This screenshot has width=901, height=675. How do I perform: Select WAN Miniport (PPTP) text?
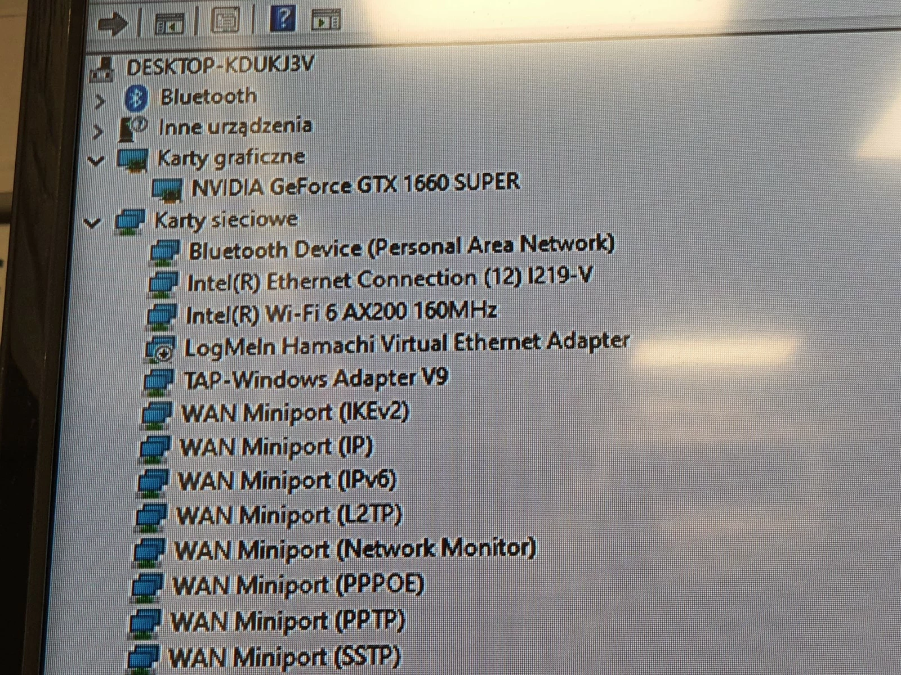(287, 620)
